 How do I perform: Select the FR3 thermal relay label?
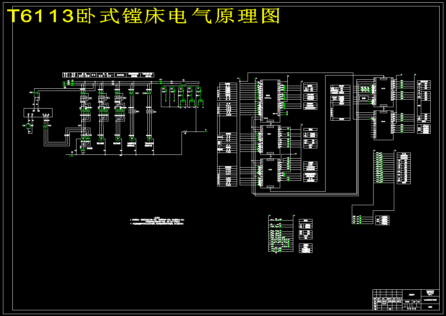155,112
